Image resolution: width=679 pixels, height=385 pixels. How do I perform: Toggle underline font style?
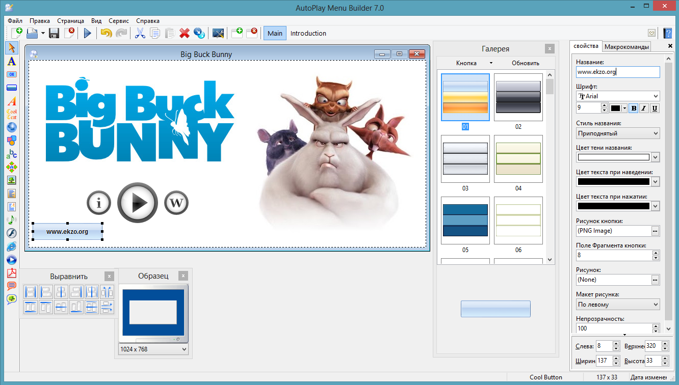pos(655,108)
